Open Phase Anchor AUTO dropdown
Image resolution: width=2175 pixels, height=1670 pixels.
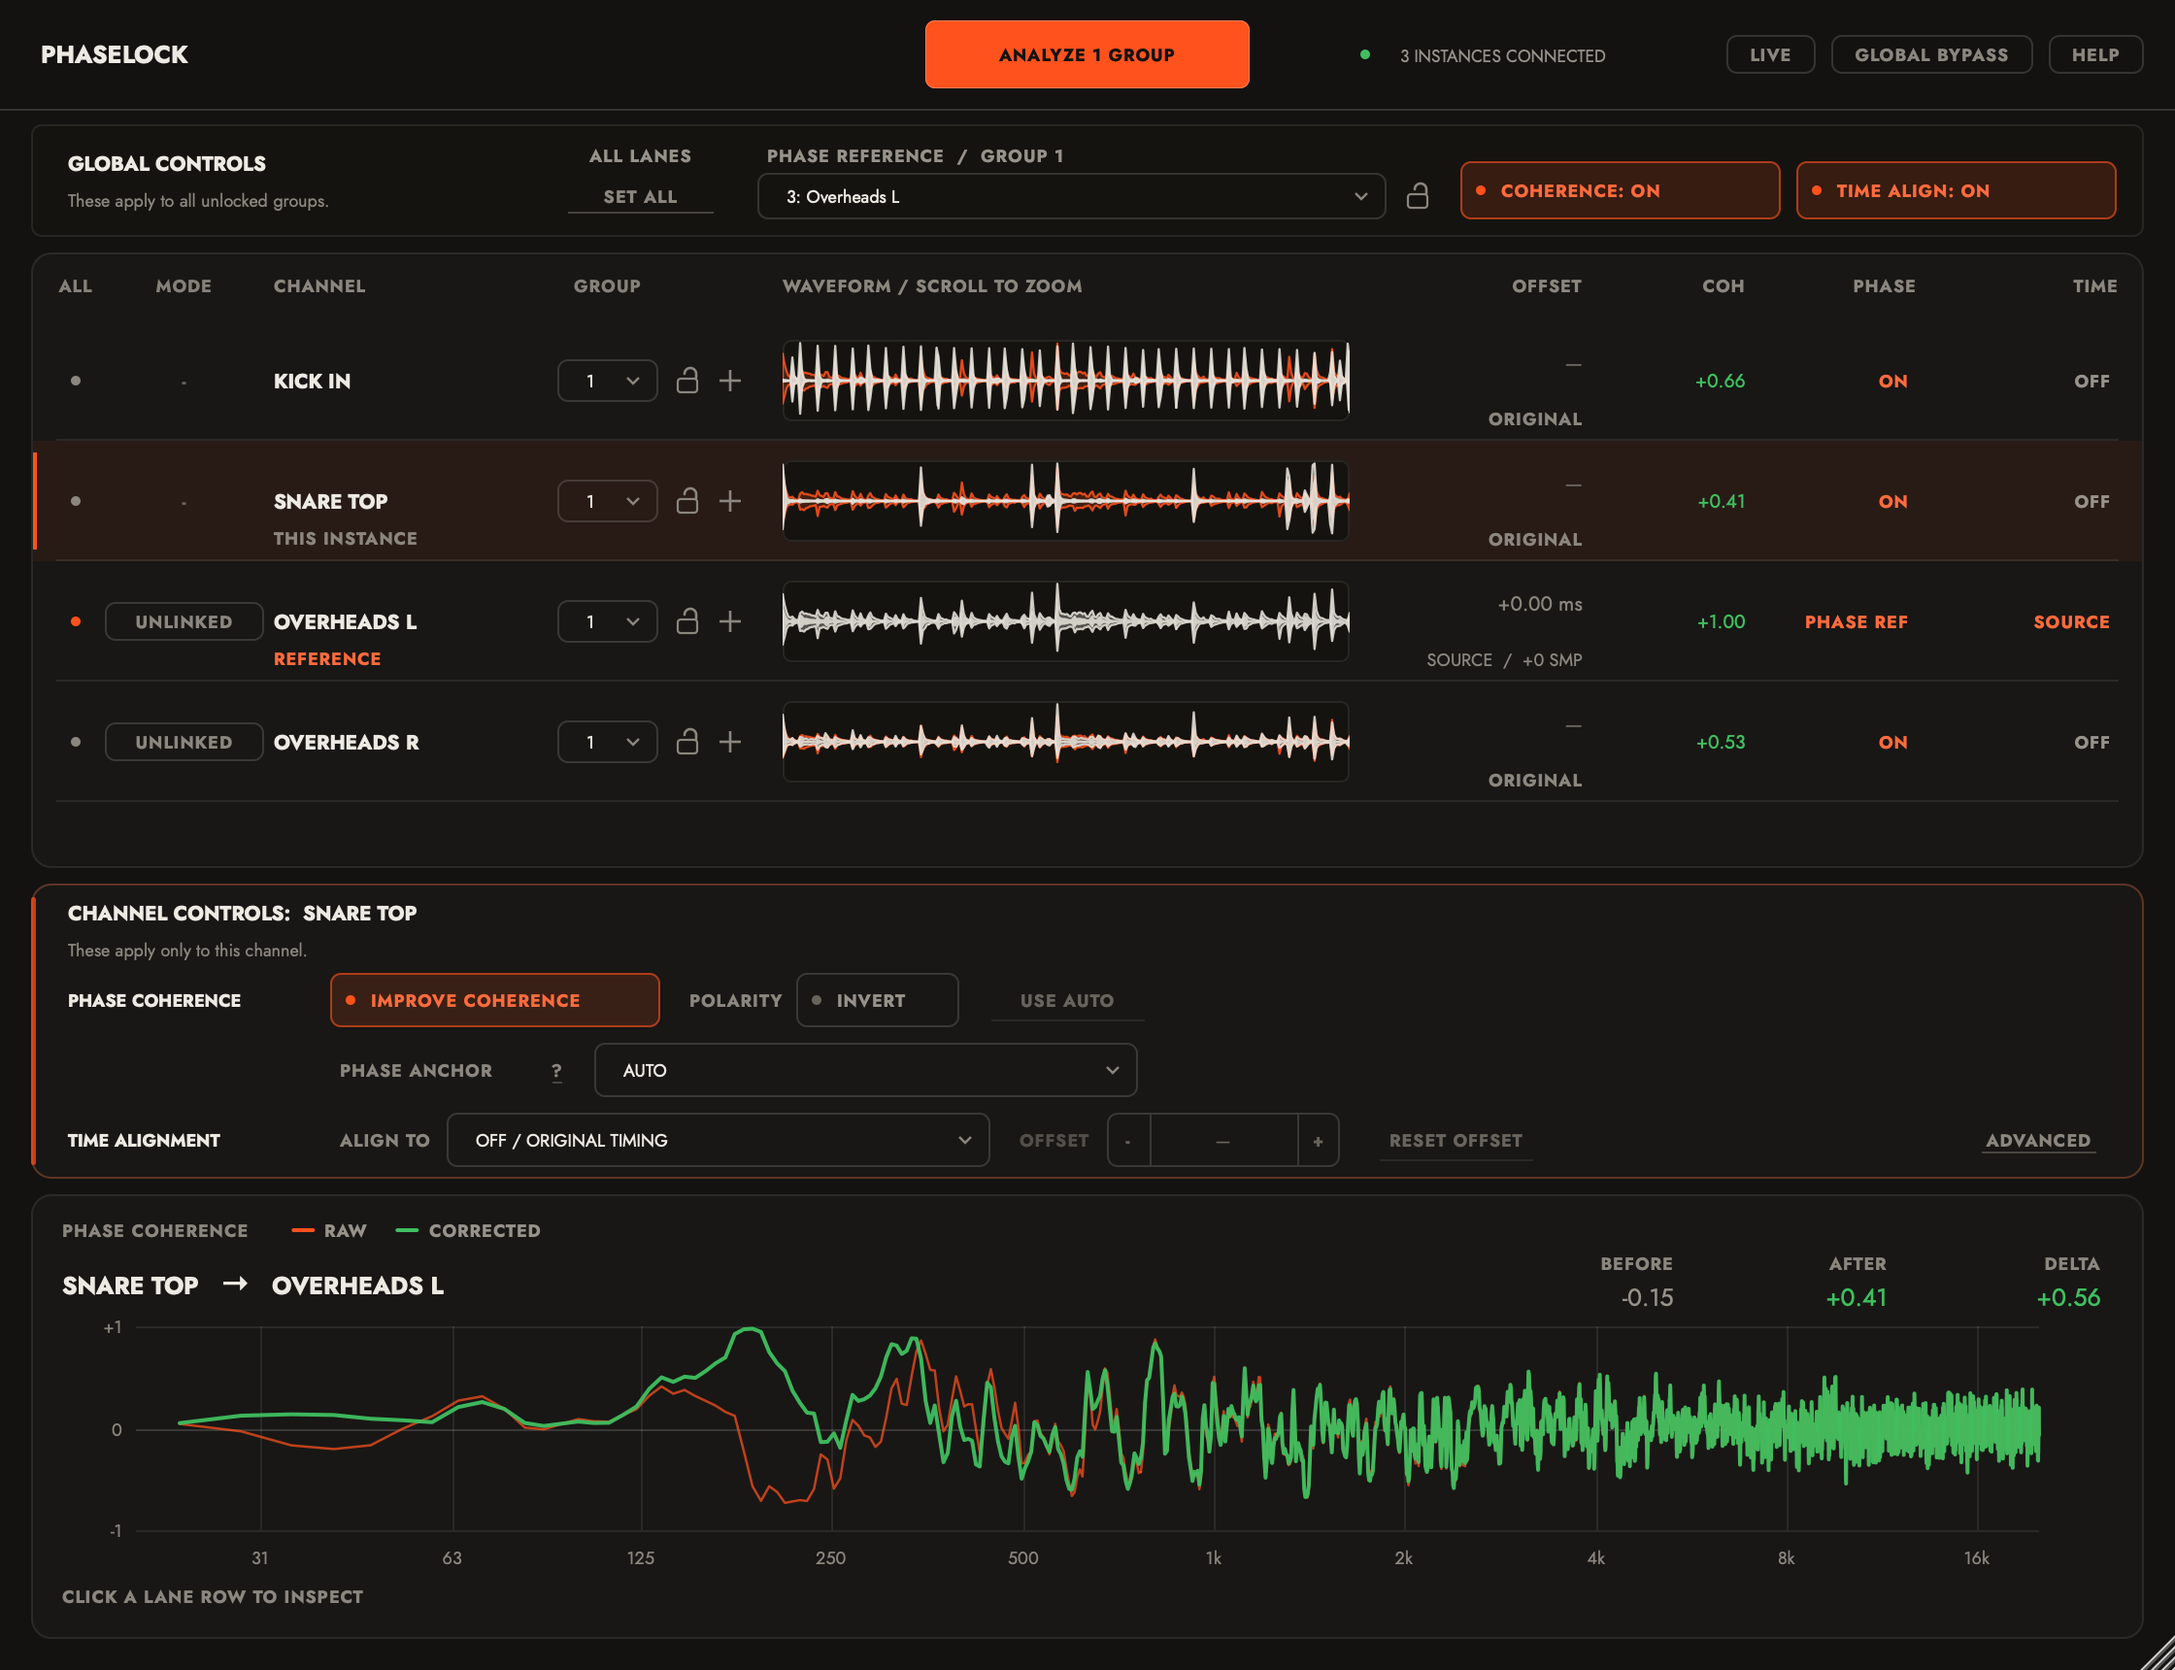[865, 1070]
